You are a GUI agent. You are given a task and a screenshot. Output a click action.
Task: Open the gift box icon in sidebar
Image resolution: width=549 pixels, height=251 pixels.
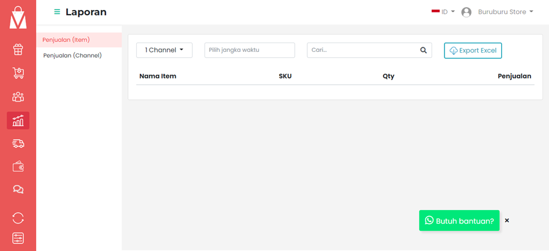click(18, 50)
